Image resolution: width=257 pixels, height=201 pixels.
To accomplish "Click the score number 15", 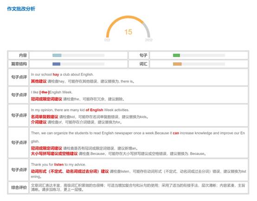I will pyautogui.click(x=128, y=32).
